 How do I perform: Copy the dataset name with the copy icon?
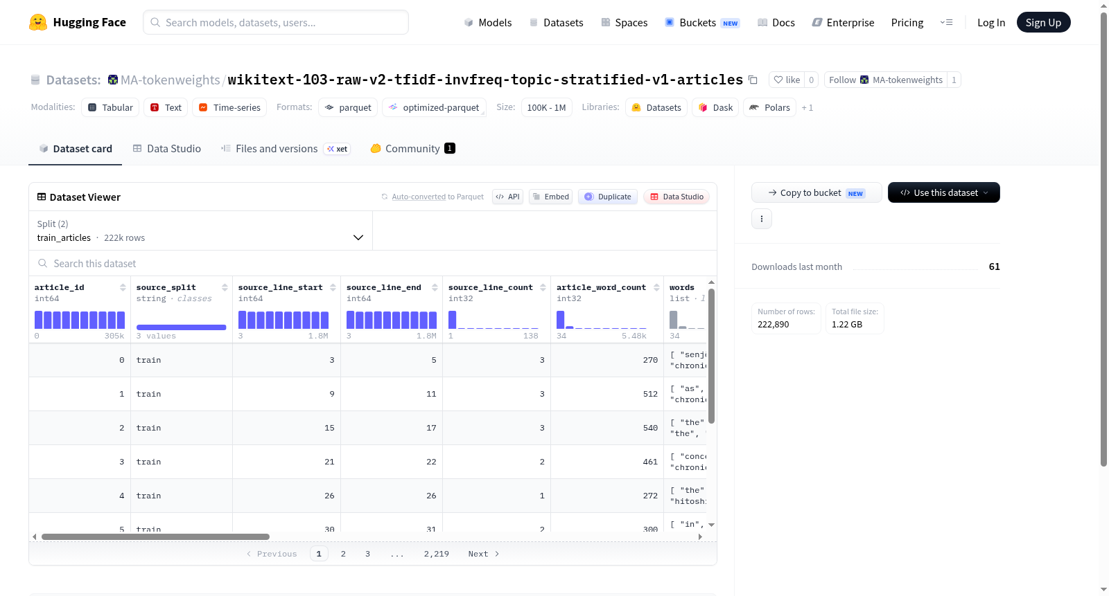pos(753,80)
